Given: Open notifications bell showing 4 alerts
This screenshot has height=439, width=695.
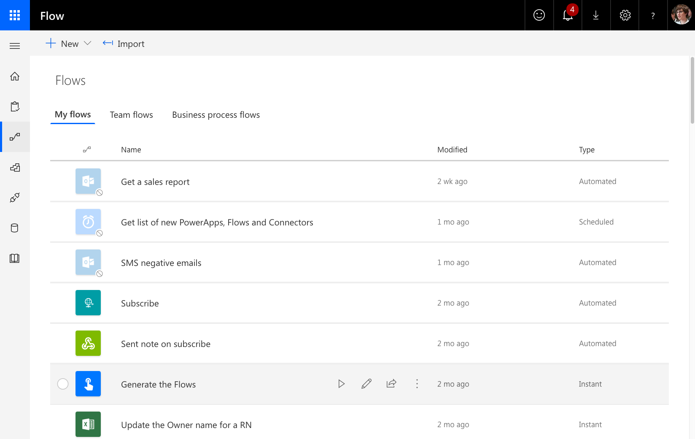Looking at the screenshot, I should [567, 15].
